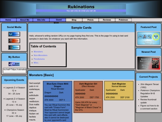Open the Bluesky social media badge
Image resolution: width=162 pixels, height=122 pixels.
pos(14,34)
